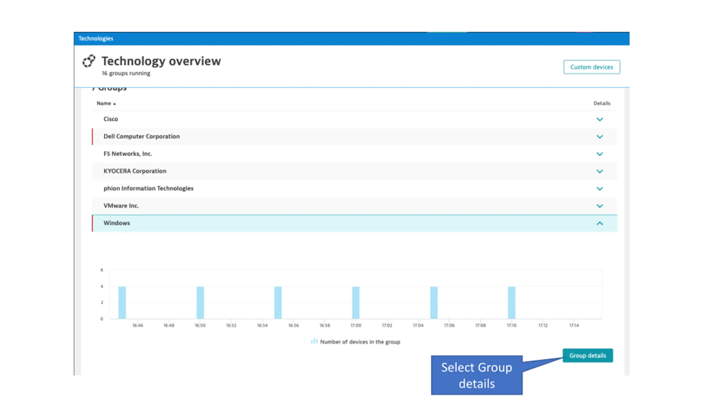Collapse the Windows group details chevron
The width and height of the screenshot is (726, 408).
pyautogui.click(x=599, y=223)
